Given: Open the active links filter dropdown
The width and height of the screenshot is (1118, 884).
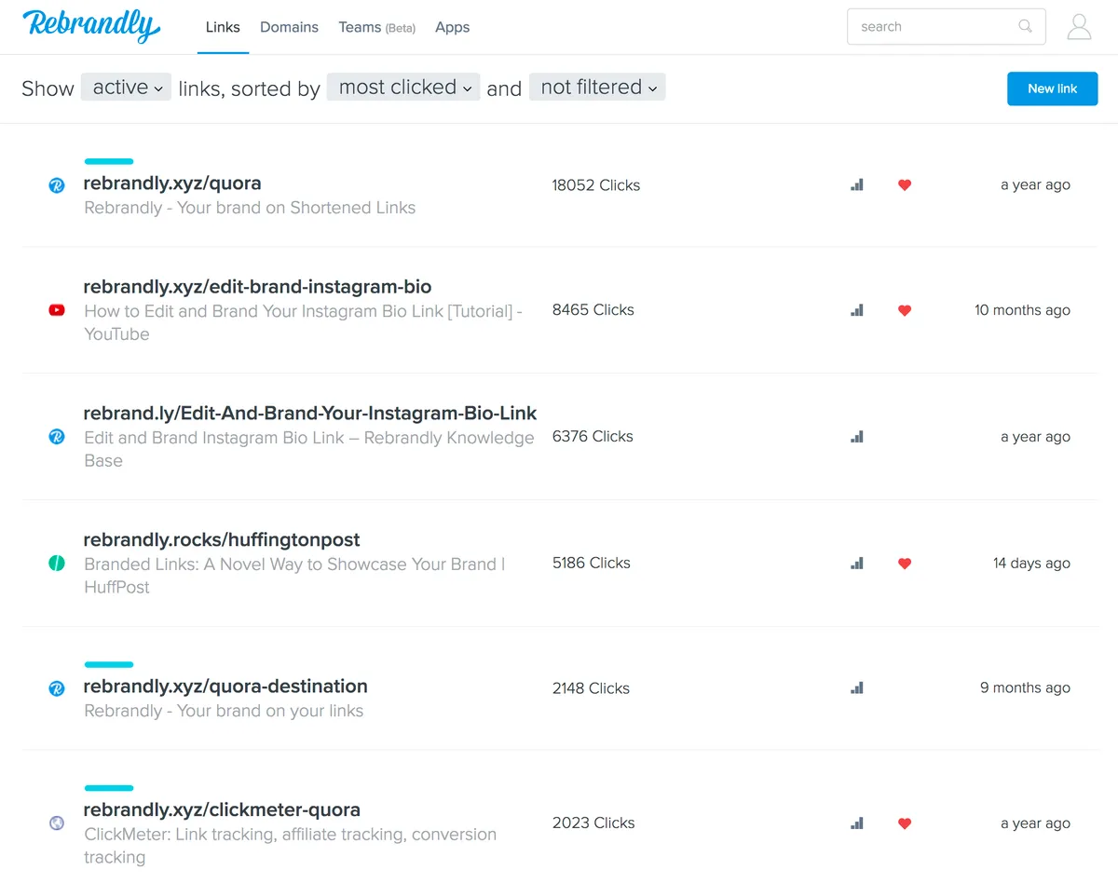Looking at the screenshot, I should (x=125, y=87).
